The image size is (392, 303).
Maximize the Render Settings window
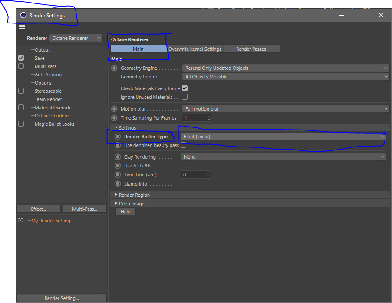tap(361, 15)
